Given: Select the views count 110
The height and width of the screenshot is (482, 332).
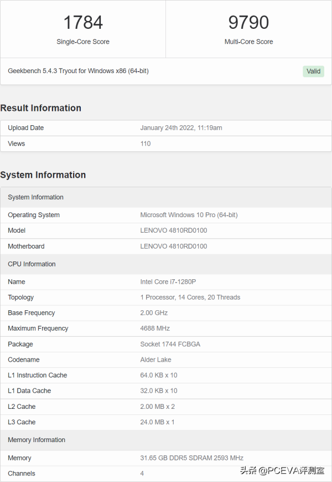Looking at the screenshot, I should [x=146, y=143].
